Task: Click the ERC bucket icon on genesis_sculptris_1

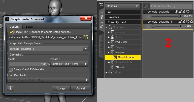Action: tap(180, 22)
